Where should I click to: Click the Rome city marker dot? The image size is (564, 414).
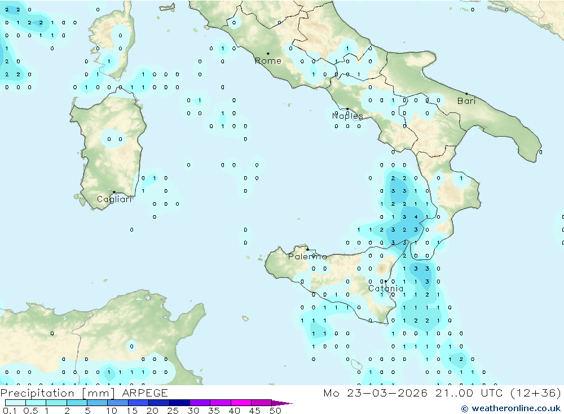pyautogui.click(x=268, y=53)
